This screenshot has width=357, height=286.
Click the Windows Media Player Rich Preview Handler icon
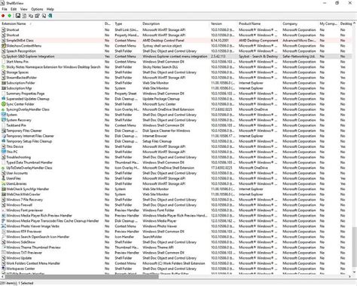[x=4, y=216]
